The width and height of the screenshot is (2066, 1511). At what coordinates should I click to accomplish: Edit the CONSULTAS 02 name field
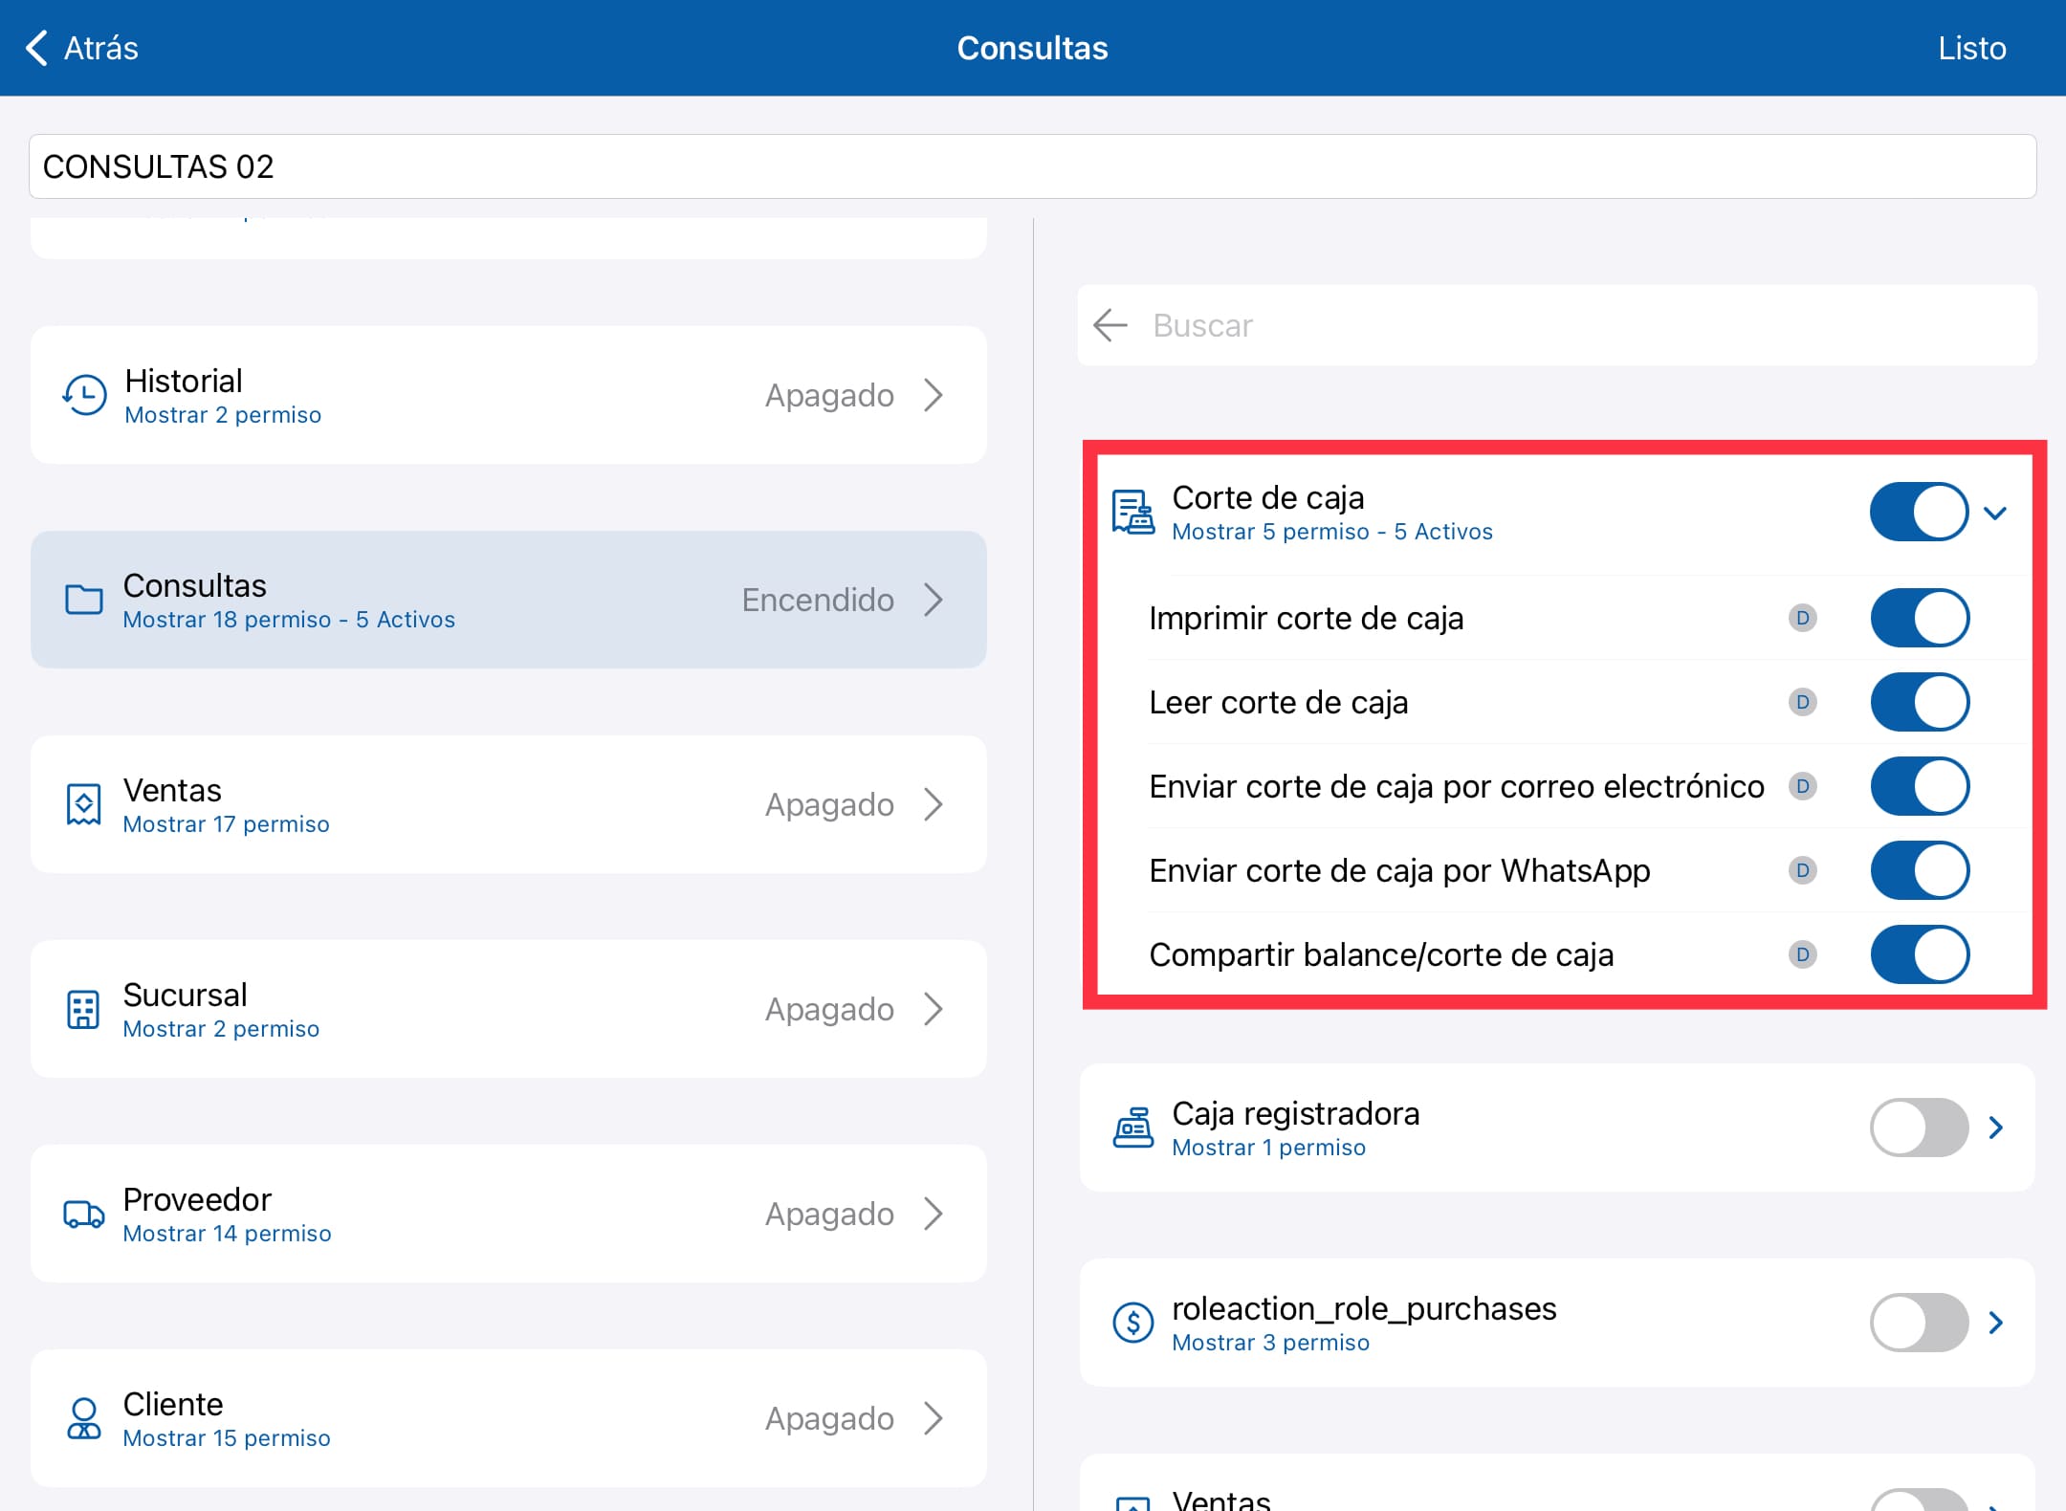1033,166
